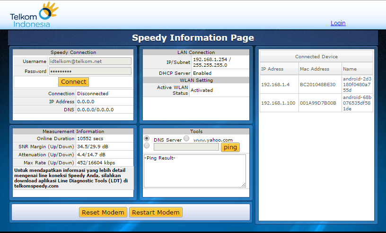Focus the Password input field
386x233 pixels.
click(x=90, y=71)
